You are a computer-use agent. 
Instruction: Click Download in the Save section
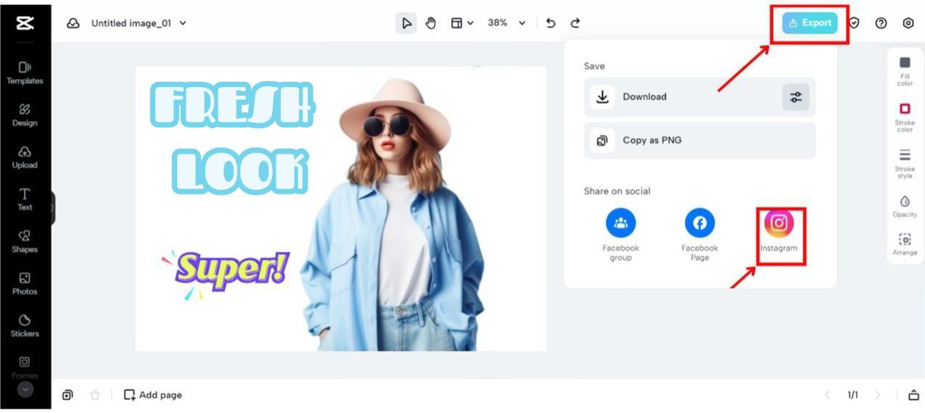[x=699, y=97]
